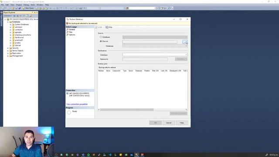Viewport: 279px width, 157px height.
Task: Select the Device source radio button
Action: click(101, 41)
